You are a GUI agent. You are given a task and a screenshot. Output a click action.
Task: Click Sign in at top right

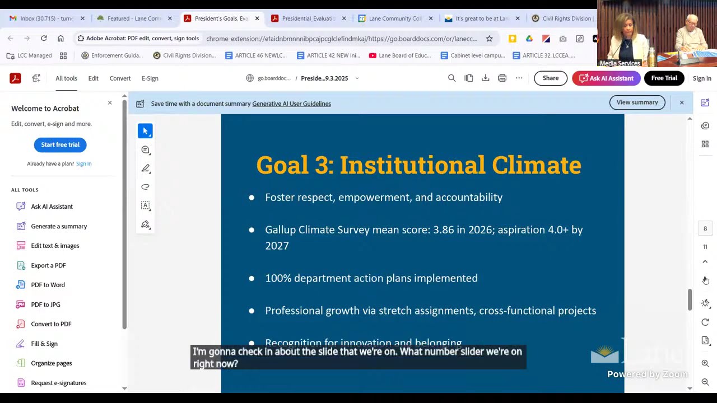click(x=702, y=78)
